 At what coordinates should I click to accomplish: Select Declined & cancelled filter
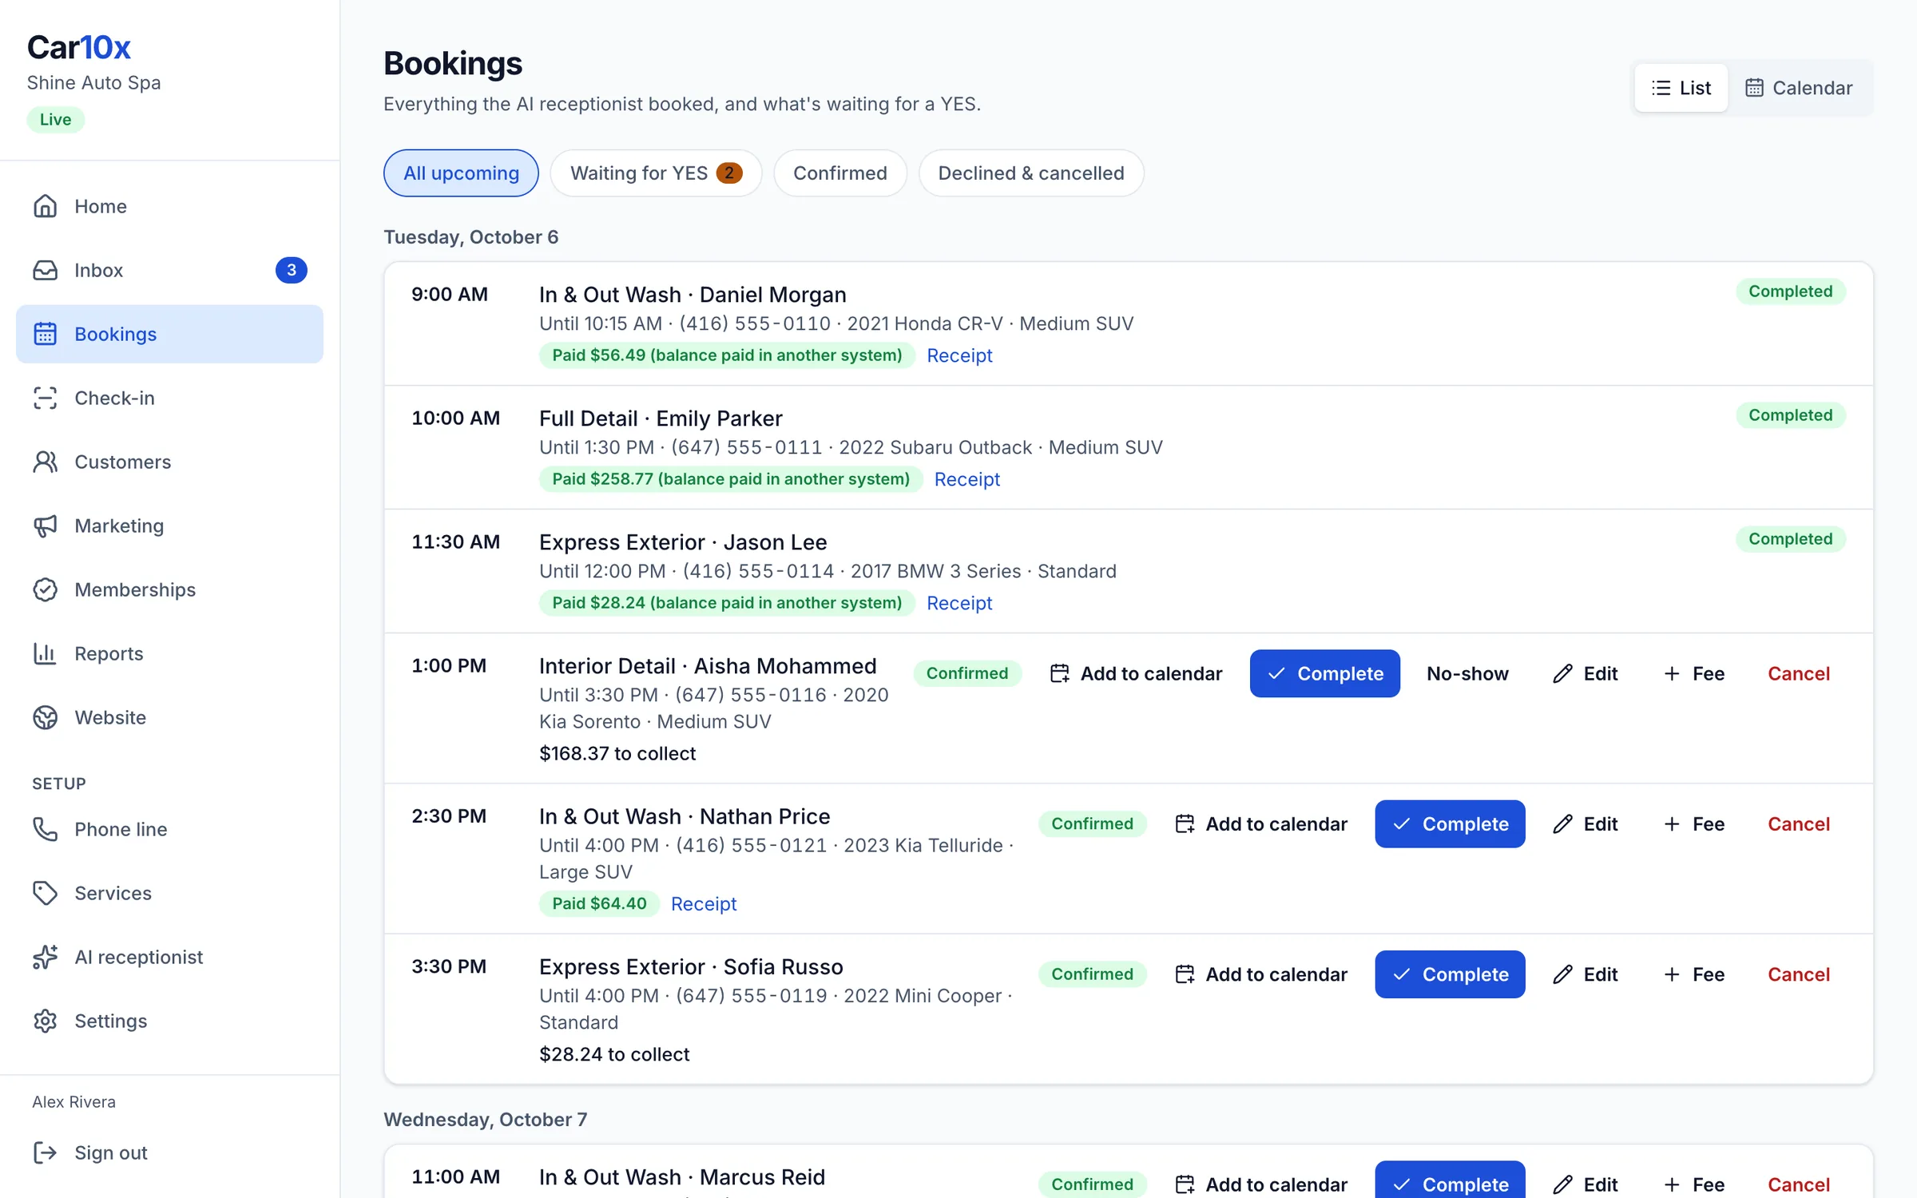[1031, 173]
